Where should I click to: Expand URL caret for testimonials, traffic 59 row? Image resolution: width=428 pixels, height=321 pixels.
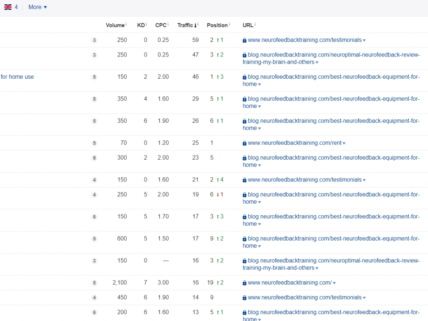[364, 40]
